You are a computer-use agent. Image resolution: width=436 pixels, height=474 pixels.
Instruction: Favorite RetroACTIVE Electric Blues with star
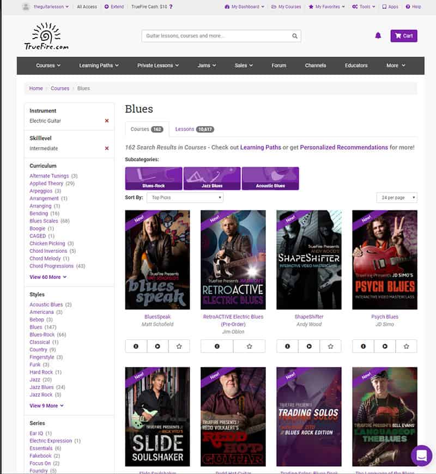coord(249,346)
